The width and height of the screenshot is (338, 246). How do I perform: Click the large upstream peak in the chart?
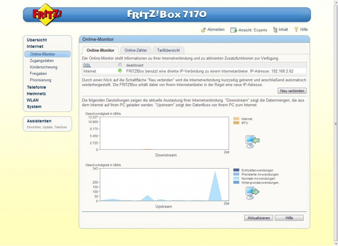click(x=215, y=190)
